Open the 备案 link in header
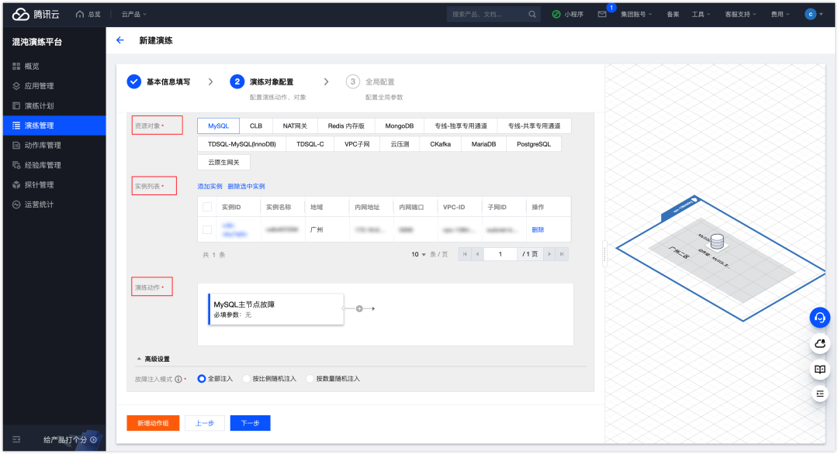Image resolution: width=838 pixels, height=454 pixels. [673, 15]
